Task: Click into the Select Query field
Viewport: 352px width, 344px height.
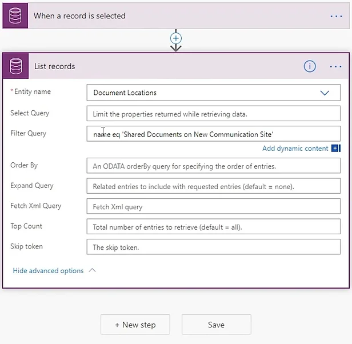Action: (213, 114)
